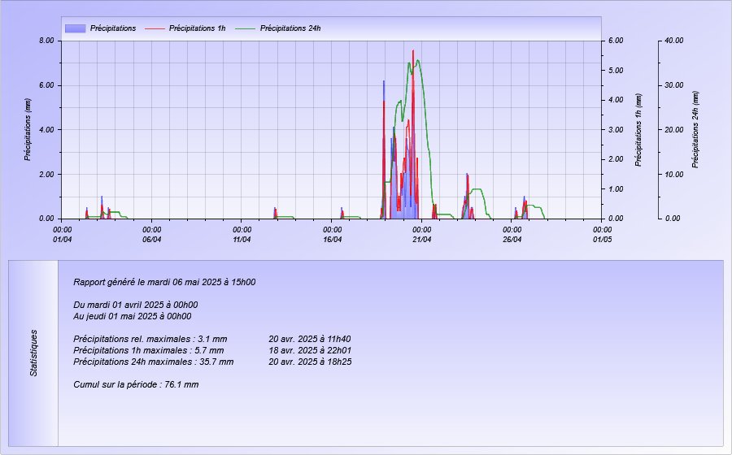Click the 00:00 01/05 x-axis label
The image size is (732, 455).
point(602,235)
